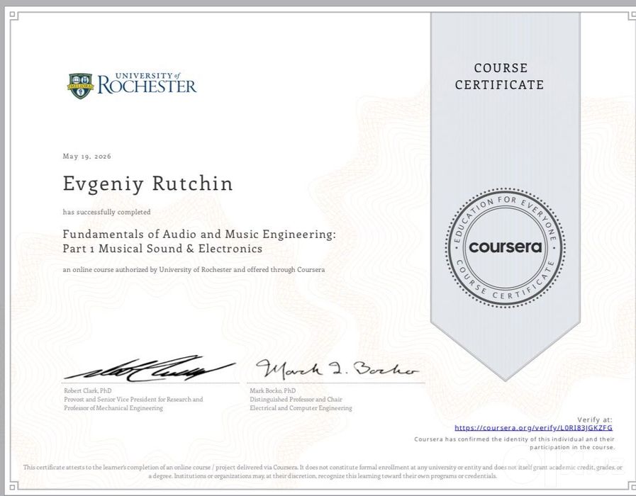Click Robert Clark's handwritten signature
Viewport: 636px width, 496px height.
click(x=150, y=369)
